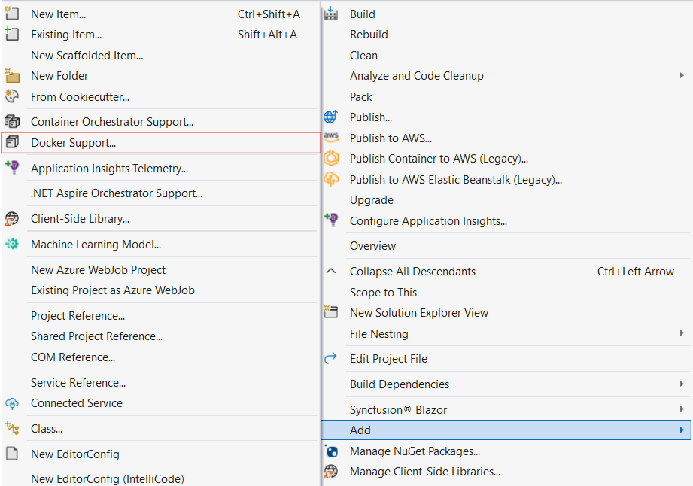Viewport: 693px width, 486px height.
Task: Click the Build icon
Action: pyautogui.click(x=330, y=14)
